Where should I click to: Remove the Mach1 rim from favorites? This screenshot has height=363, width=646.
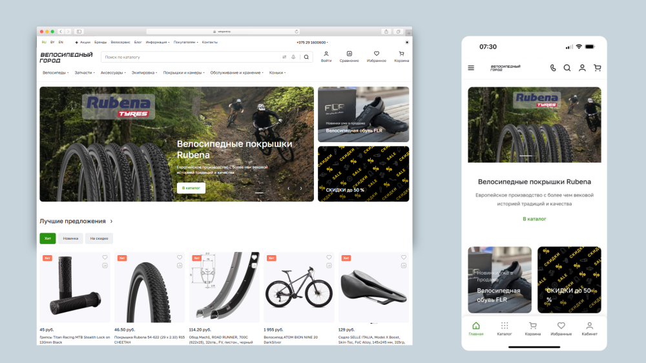(254, 258)
